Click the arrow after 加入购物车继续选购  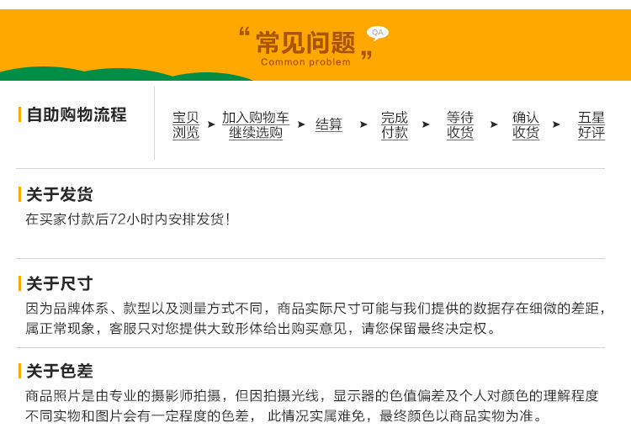[x=301, y=124]
